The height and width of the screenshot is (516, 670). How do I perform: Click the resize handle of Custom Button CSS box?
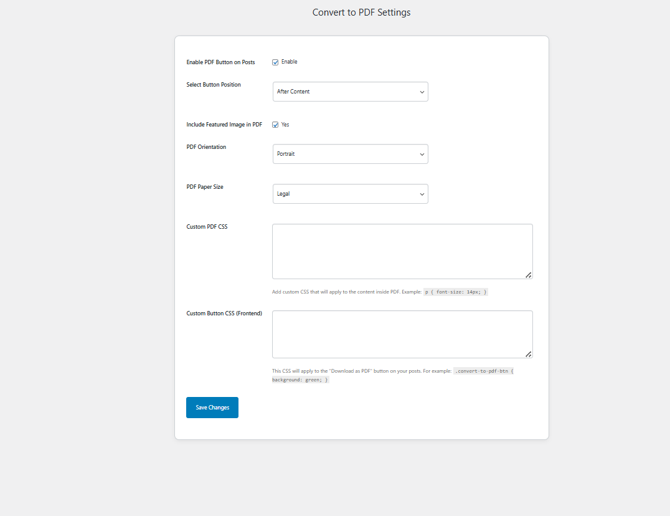(529, 354)
